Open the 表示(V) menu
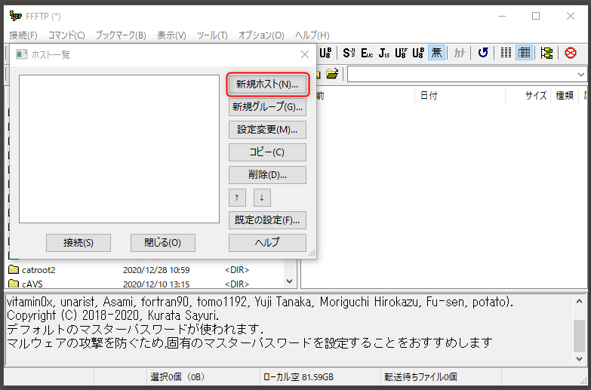The image size is (591, 390). (171, 35)
